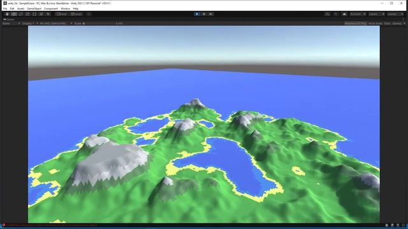Click the Play button
408x229 pixels.
click(197, 14)
